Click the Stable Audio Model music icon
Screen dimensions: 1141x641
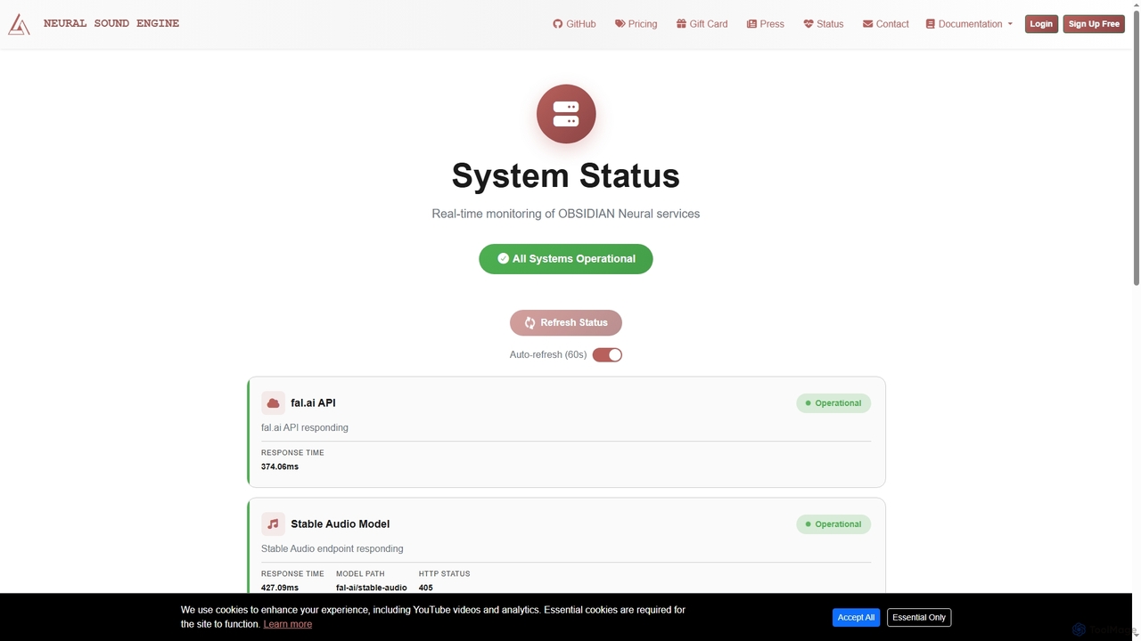pyautogui.click(x=273, y=524)
